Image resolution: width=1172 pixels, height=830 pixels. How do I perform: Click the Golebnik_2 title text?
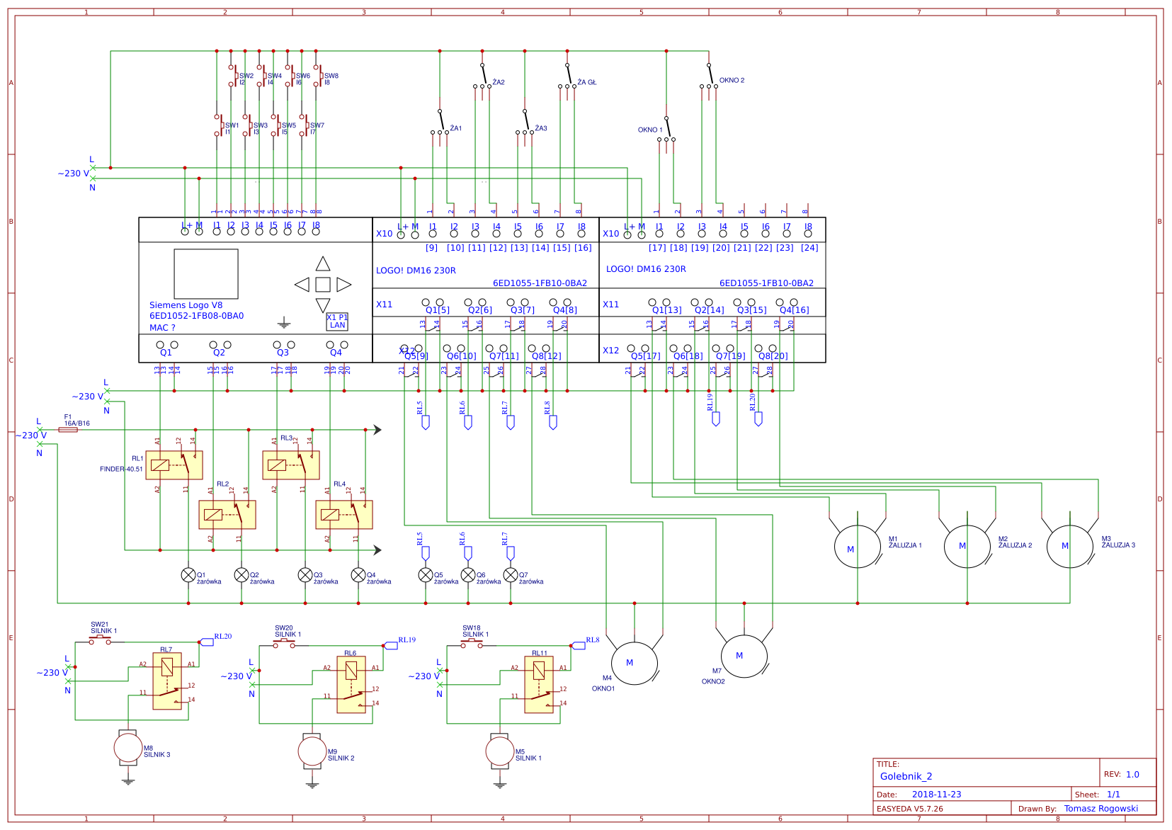click(906, 776)
